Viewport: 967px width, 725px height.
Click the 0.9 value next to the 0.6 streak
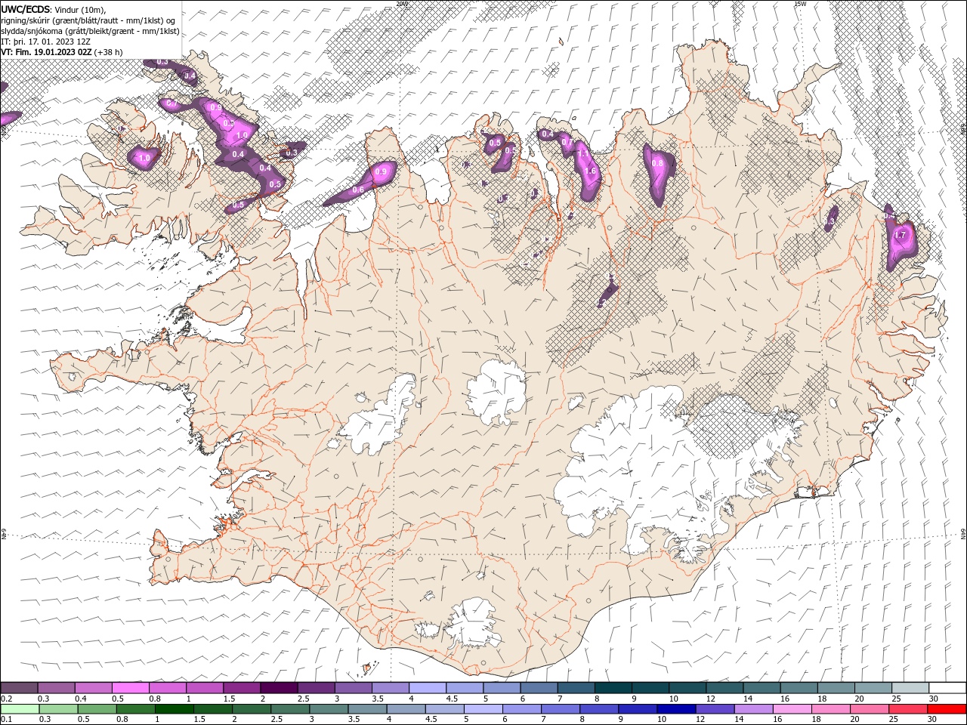(x=381, y=172)
